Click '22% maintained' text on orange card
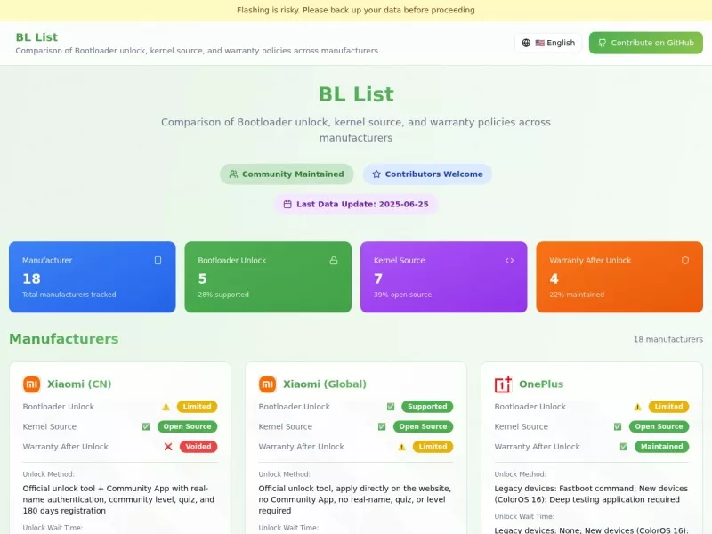712x534 pixels. (x=577, y=295)
